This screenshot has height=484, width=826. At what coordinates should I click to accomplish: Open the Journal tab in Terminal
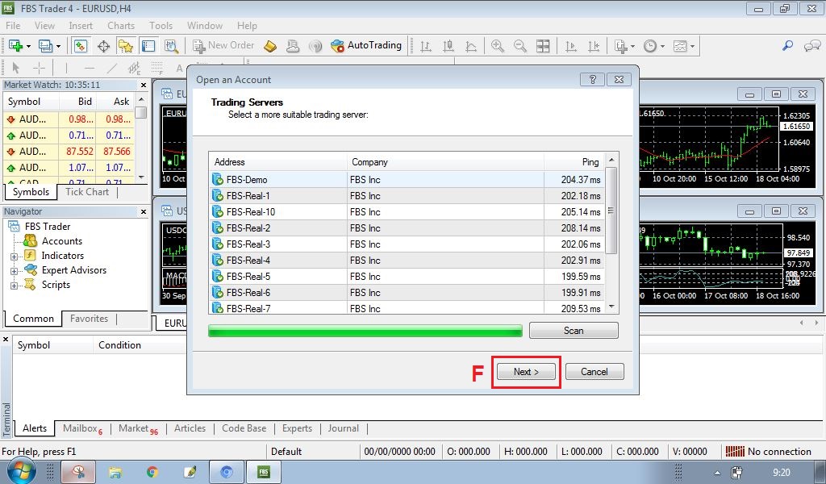[x=343, y=428]
